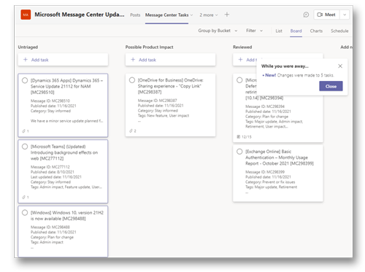The image size is (365, 272).
Task: Open the conversation chat icon beside Meet
Action: pos(306,15)
